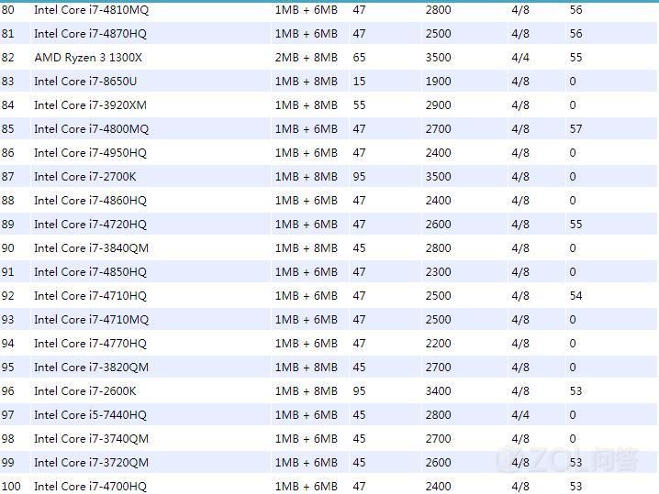The width and height of the screenshot is (659, 494).
Task: Select the Intel Core i7-4700HQ row name
Action: point(90,487)
